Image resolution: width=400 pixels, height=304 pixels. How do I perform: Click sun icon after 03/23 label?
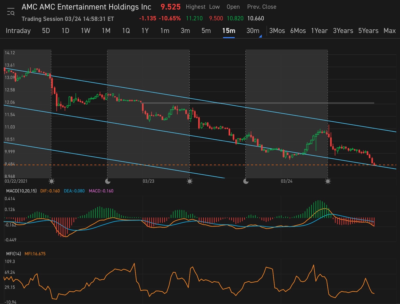click(x=190, y=181)
